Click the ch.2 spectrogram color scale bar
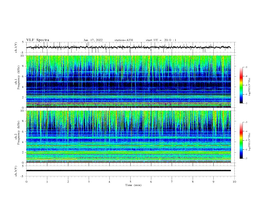 point(241,140)
